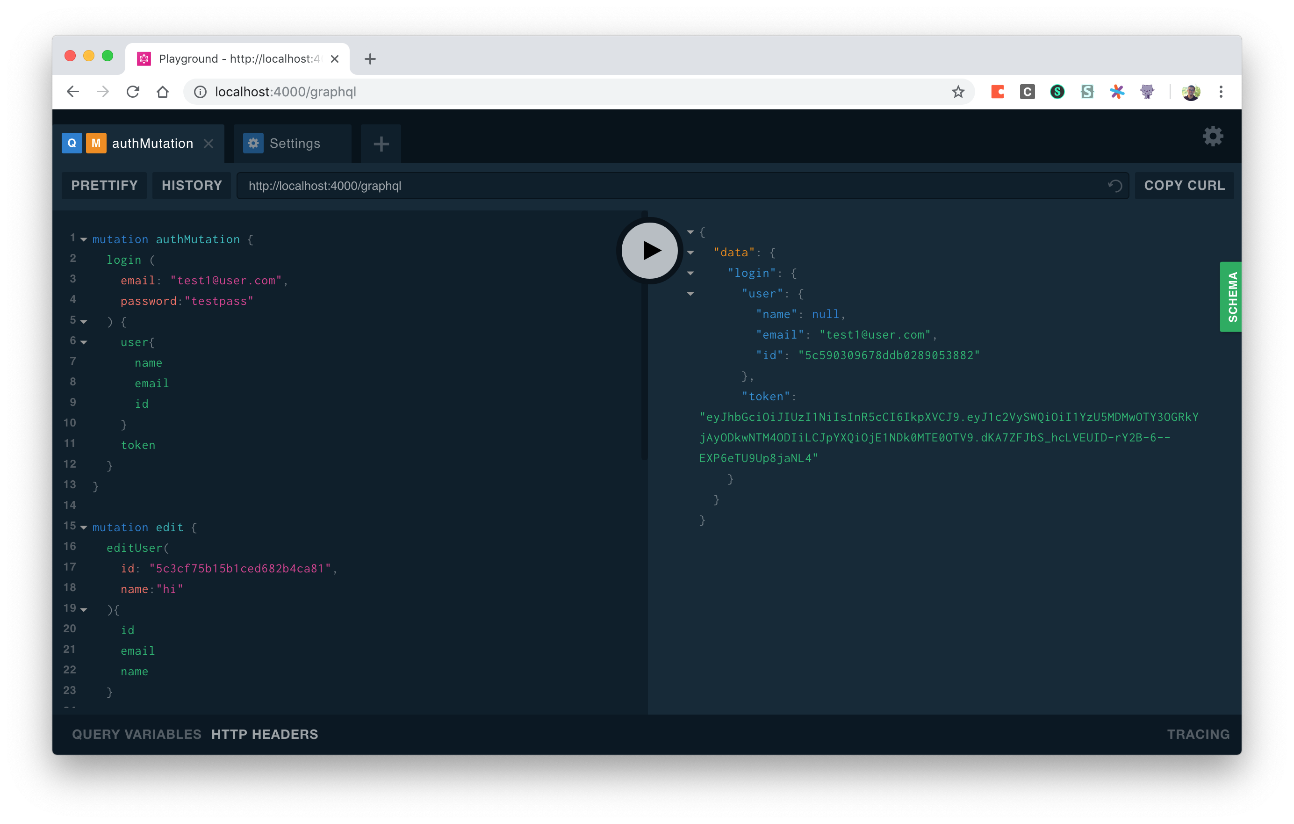Click COPY CURL button
Image resolution: width=1294 pixels, height=824 pixels.
click(x=1185, y=186)
